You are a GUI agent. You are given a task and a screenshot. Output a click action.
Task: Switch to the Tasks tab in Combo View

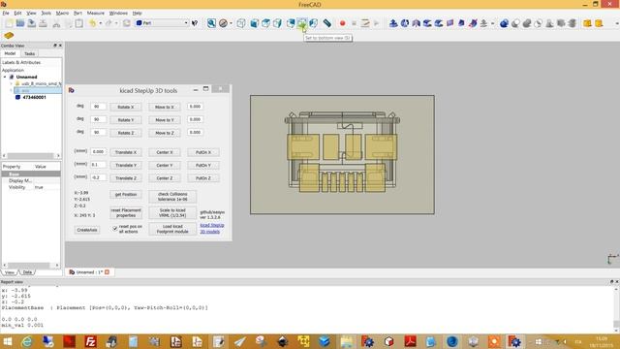tap(29, 53)
